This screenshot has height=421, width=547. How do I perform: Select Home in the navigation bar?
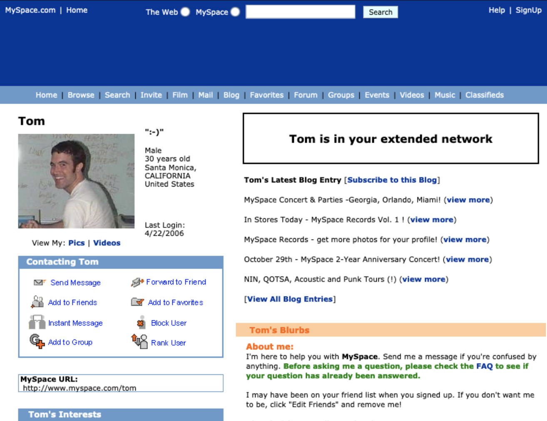[46, 95]
